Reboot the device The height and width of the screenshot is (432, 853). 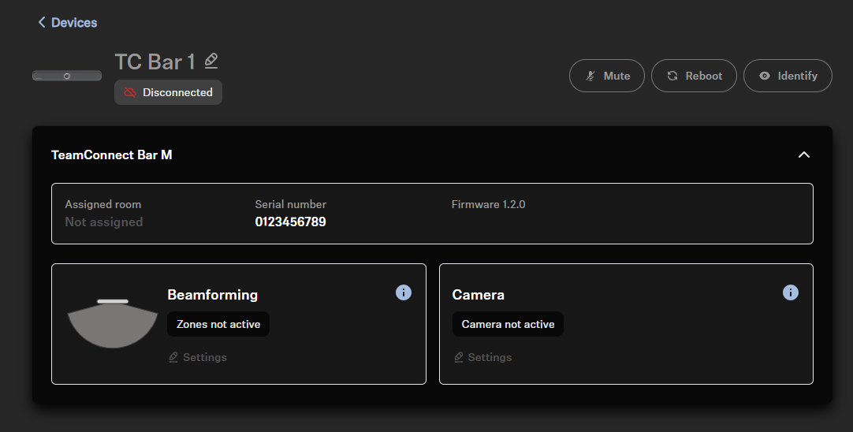point(694,76)
